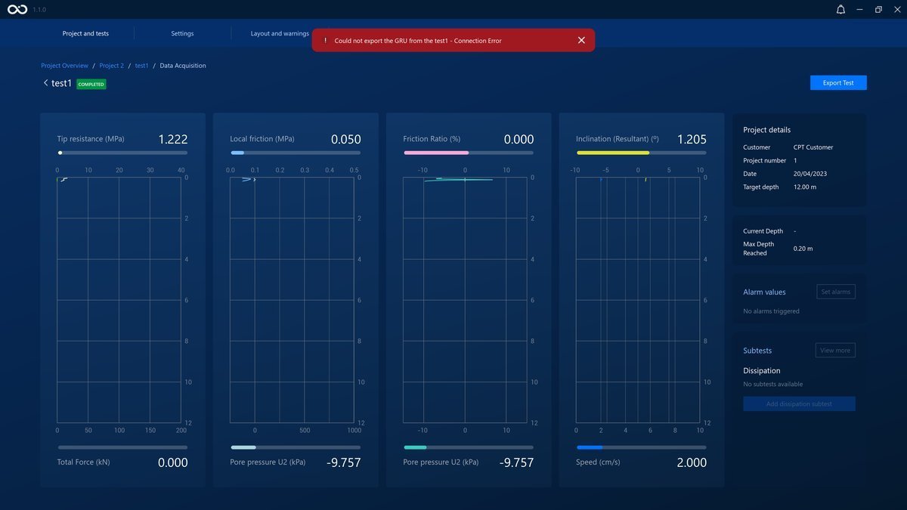Click the Speed value 2.000

tap(692, 462)
